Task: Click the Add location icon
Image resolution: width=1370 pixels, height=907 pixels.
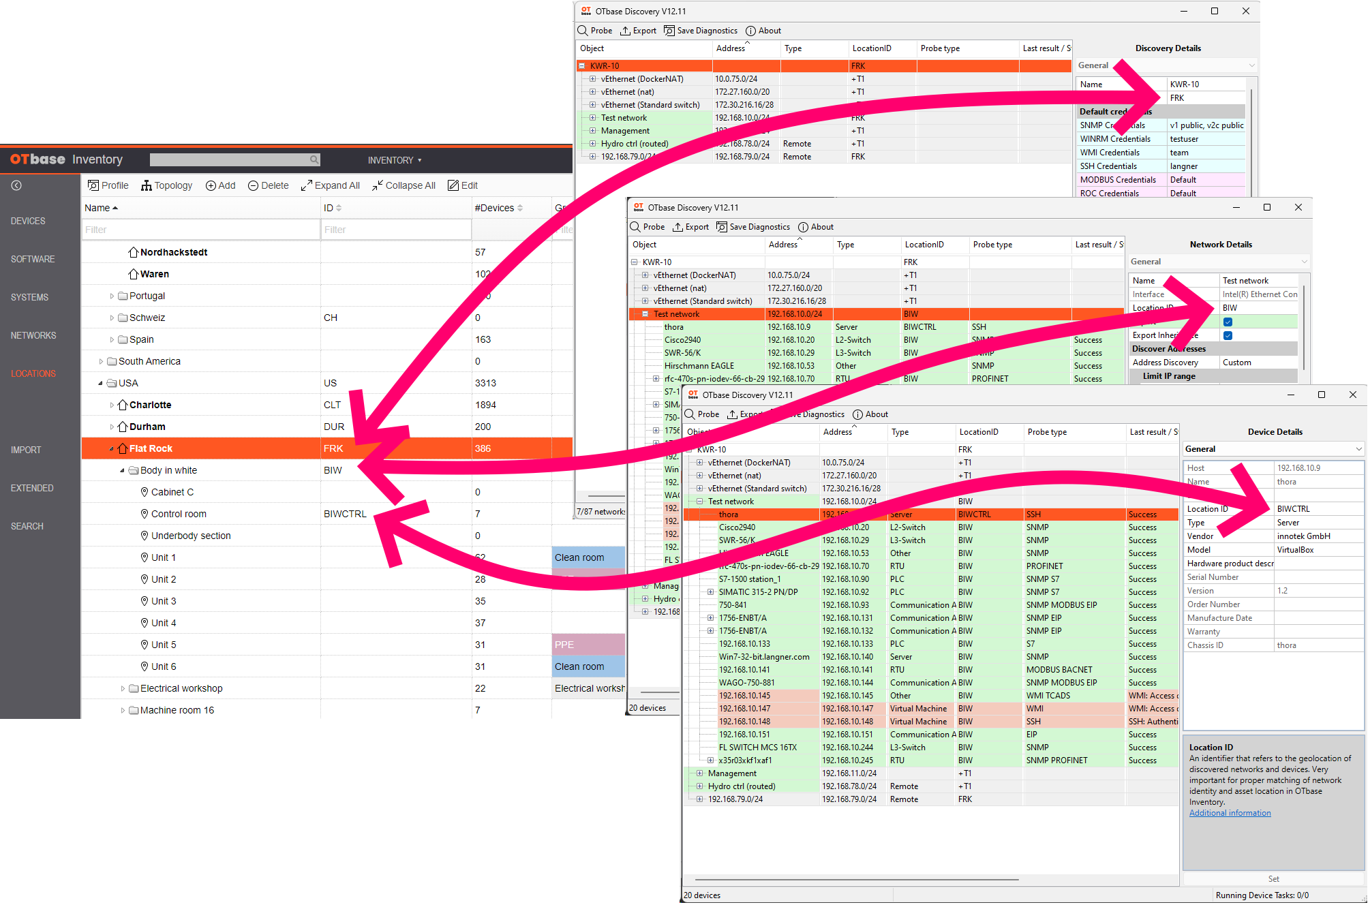Action: coord(211,185)
